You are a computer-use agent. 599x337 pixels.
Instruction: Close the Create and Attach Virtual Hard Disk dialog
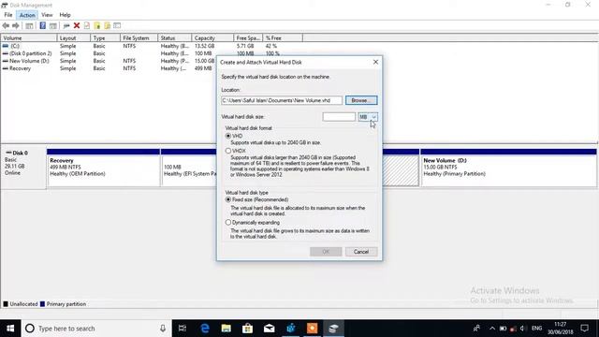pos(375,62)
